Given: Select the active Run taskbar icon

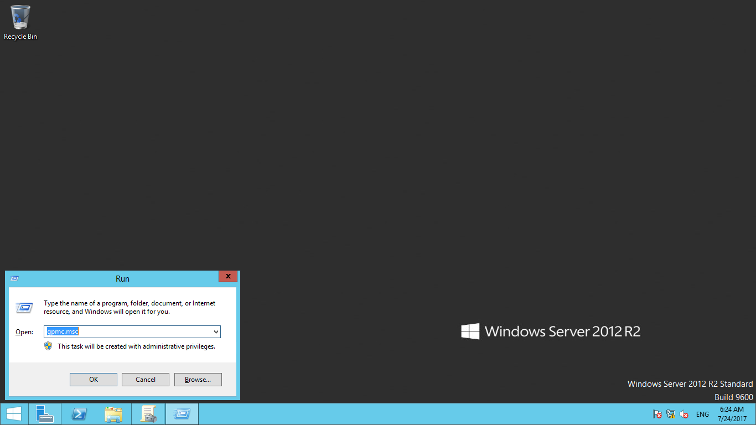Looking at the screenshot, I should pos(182,413).
